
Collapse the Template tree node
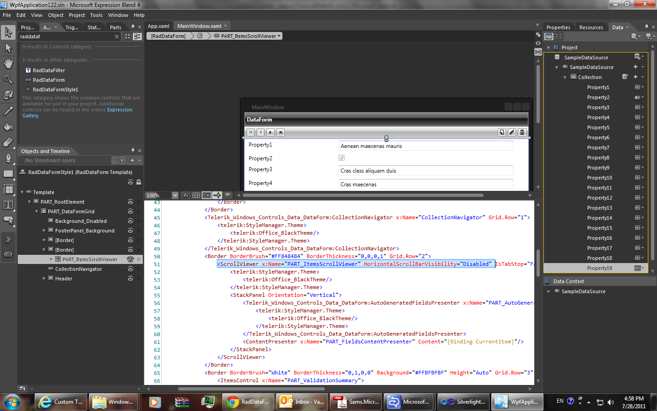tap(22, 192)
